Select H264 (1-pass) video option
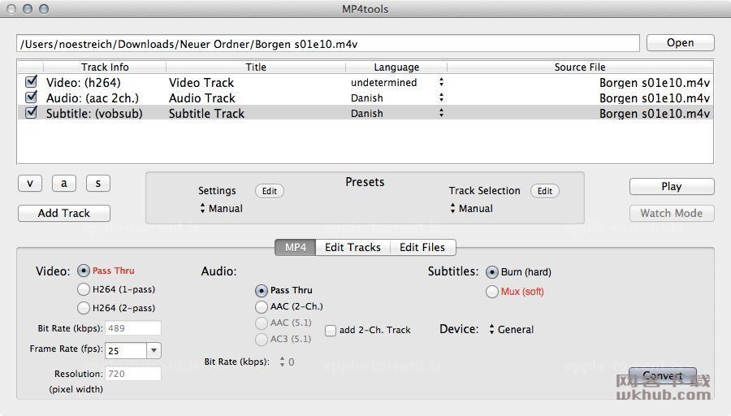Viewport: 731px width, 416px height. click(x=84, y=289)
